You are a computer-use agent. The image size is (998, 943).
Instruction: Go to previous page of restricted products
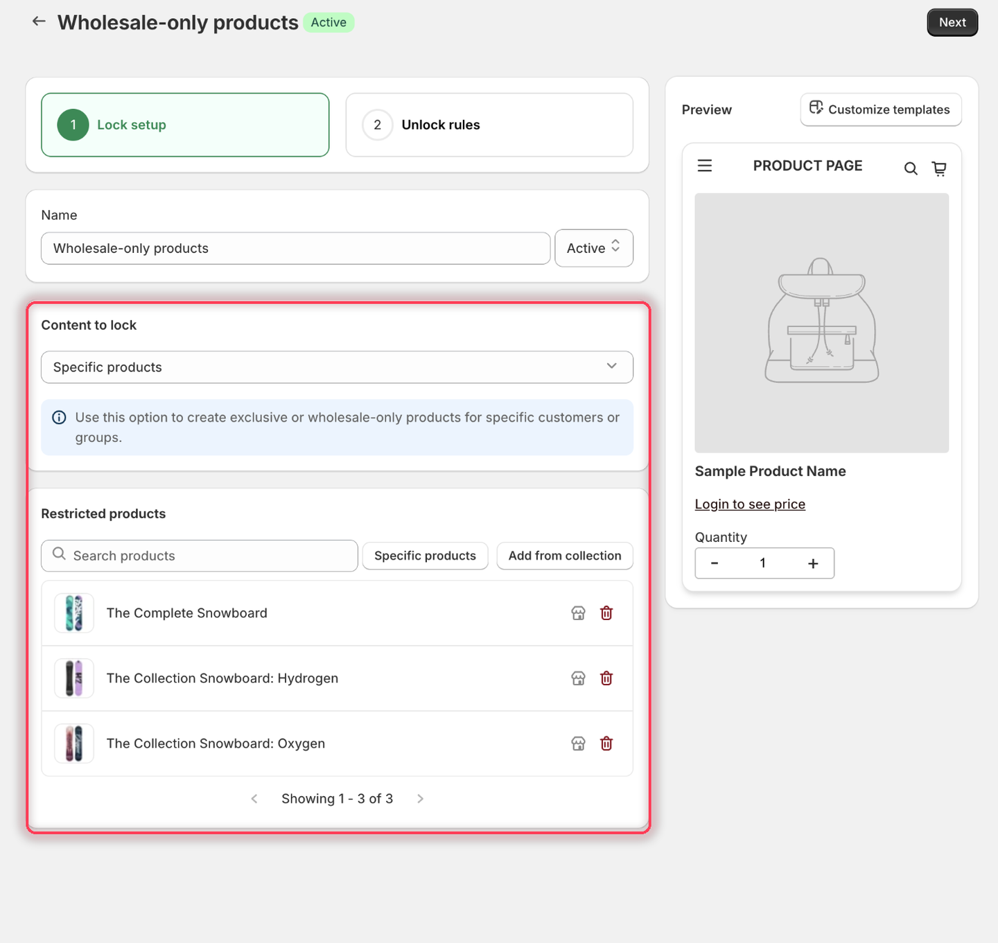254,799
